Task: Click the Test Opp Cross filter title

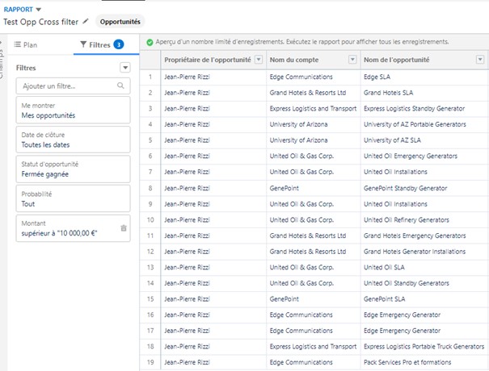Action: 41,22
